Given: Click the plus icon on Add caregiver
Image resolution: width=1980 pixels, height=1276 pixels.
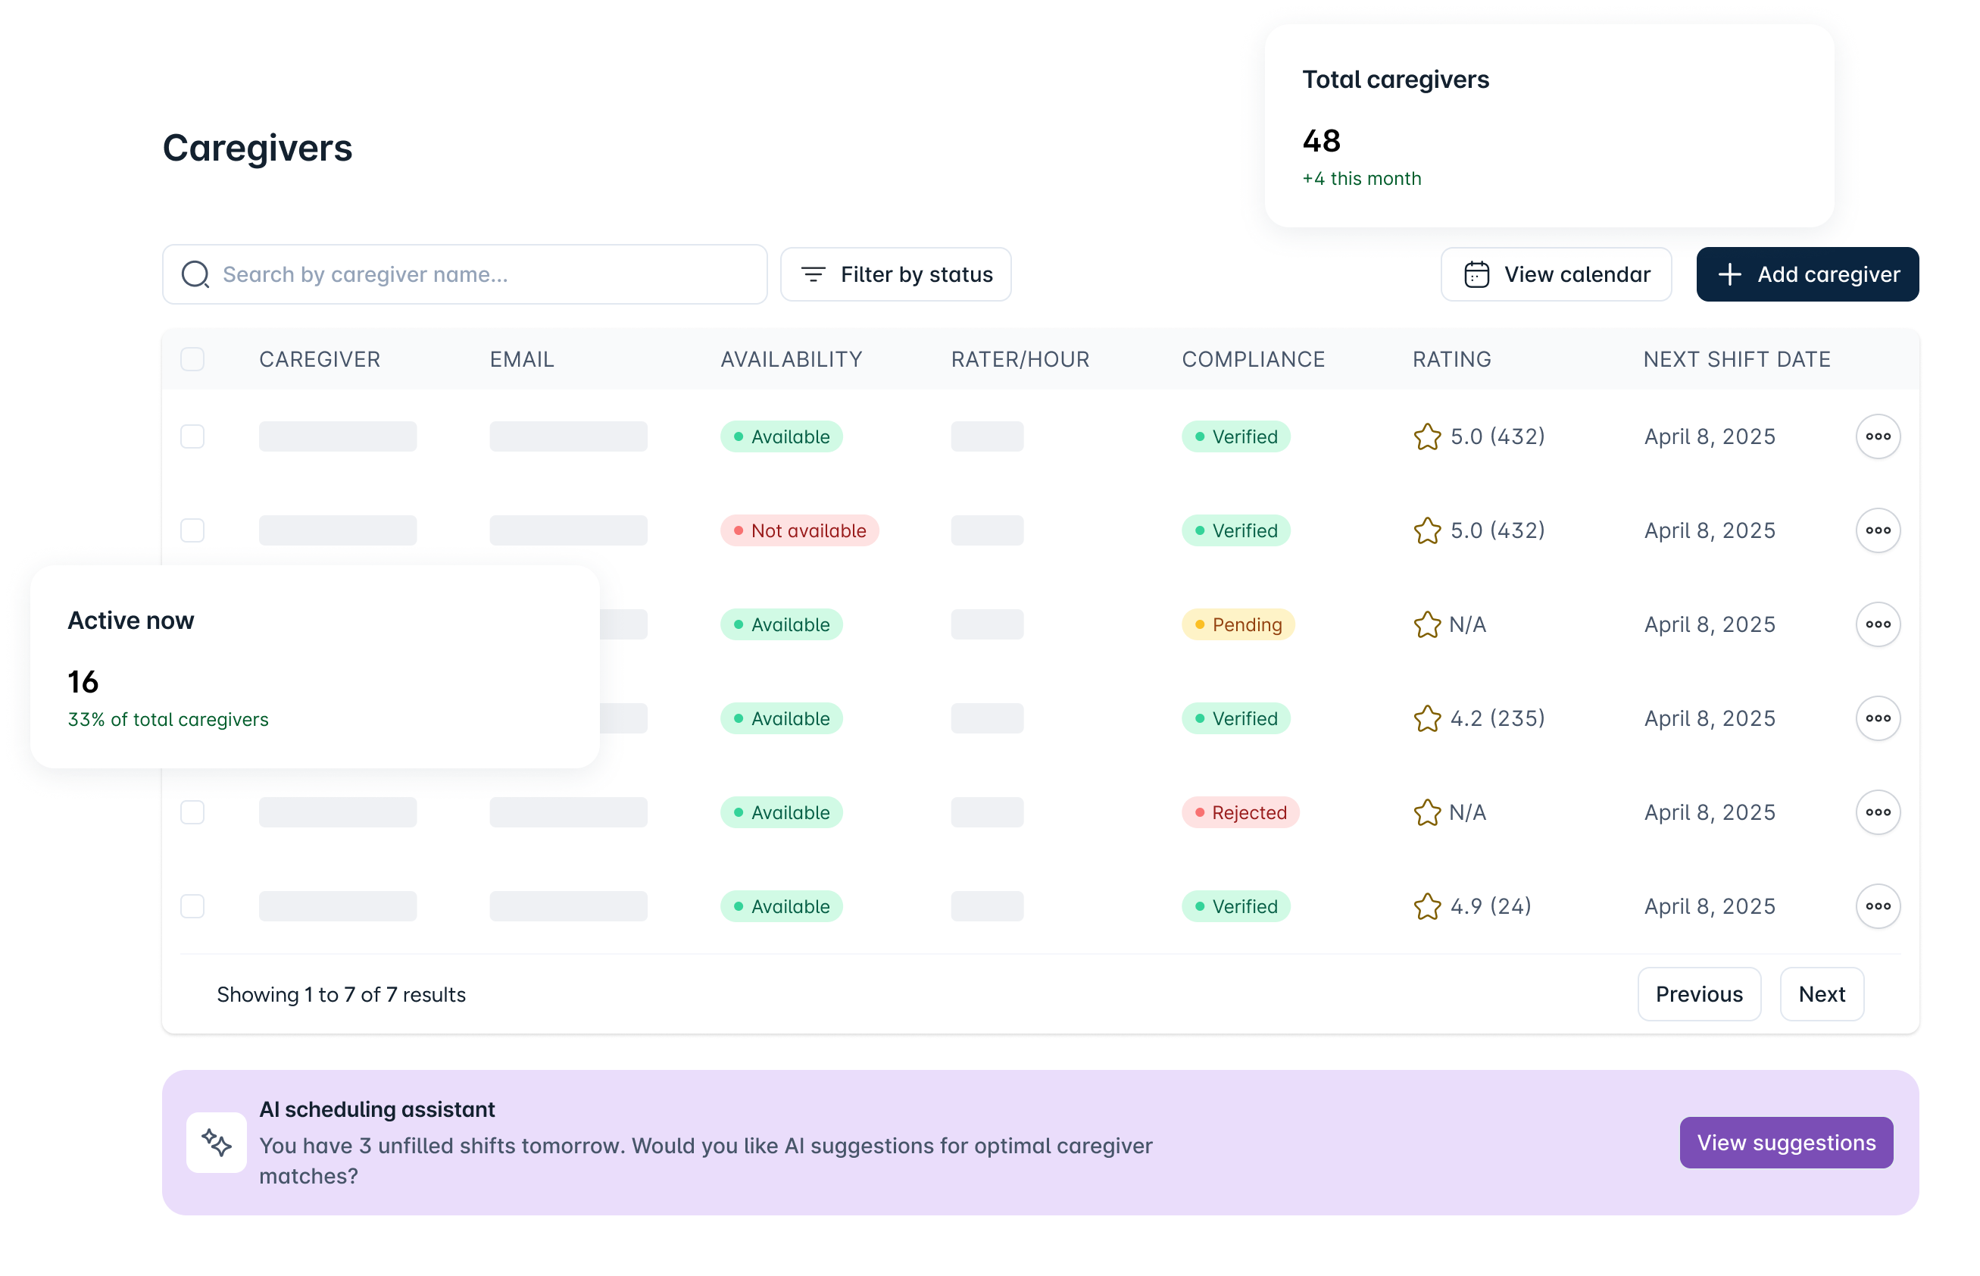Looking at the screenshot, I should tap(1729, 274).
